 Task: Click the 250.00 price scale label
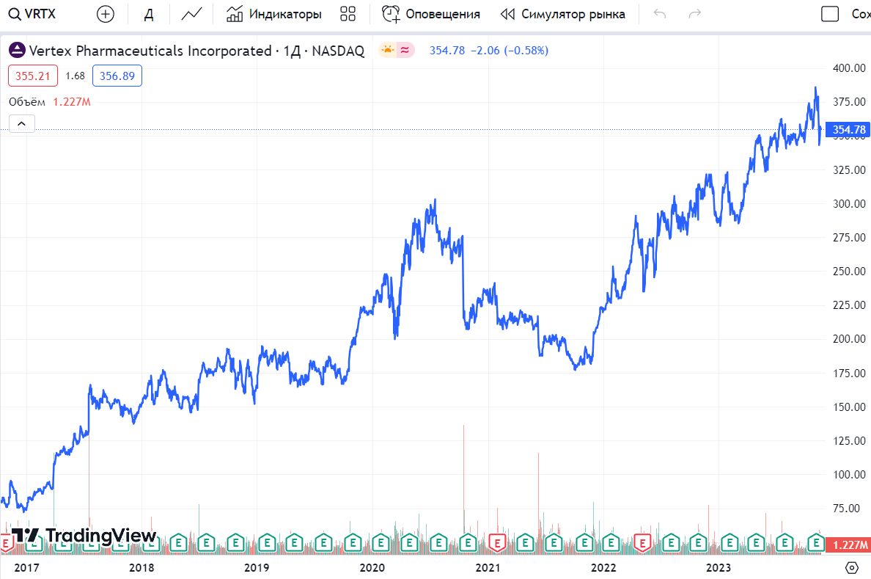pyautogui.click(x=849, y=272)
